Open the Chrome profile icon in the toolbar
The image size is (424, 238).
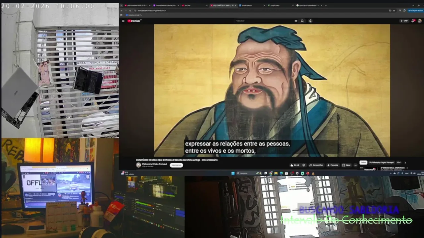pos(404,11)
